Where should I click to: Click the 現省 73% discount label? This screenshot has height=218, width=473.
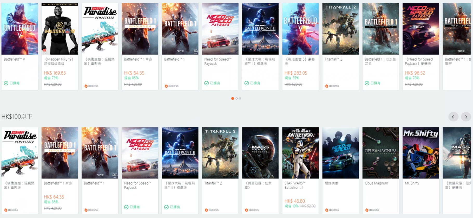[x=51, y=78]
